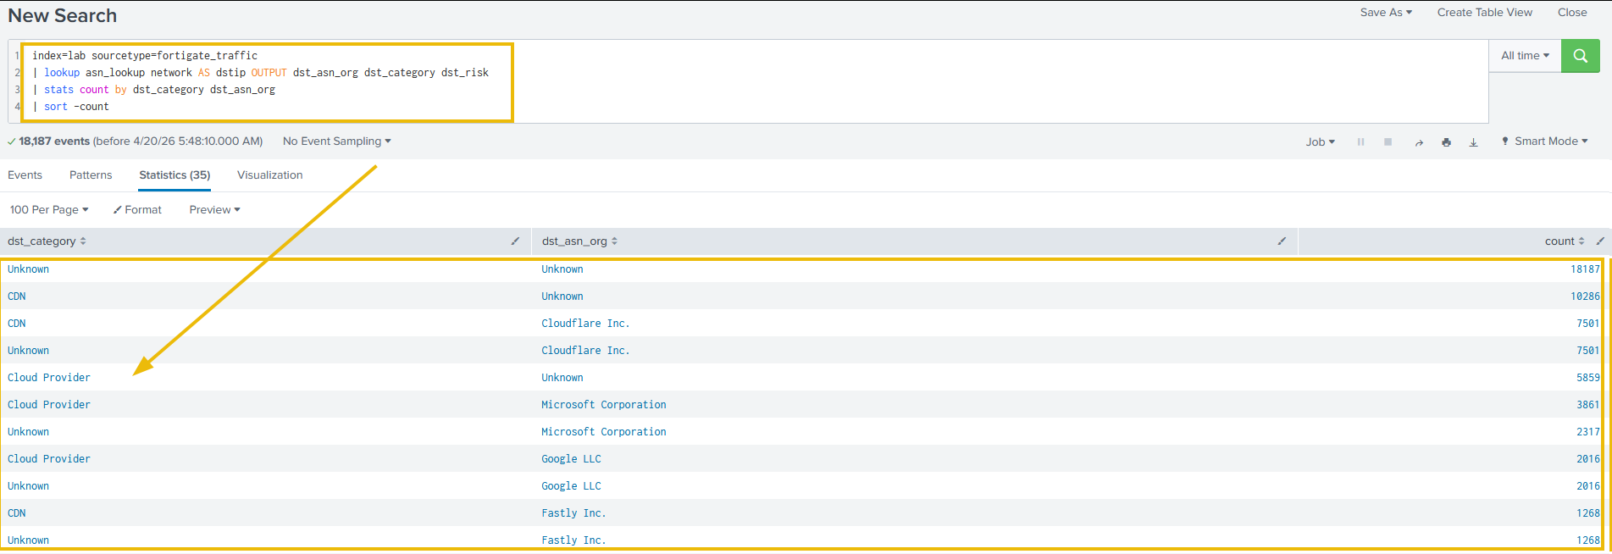Export results with the download icon

[1473, 142]
